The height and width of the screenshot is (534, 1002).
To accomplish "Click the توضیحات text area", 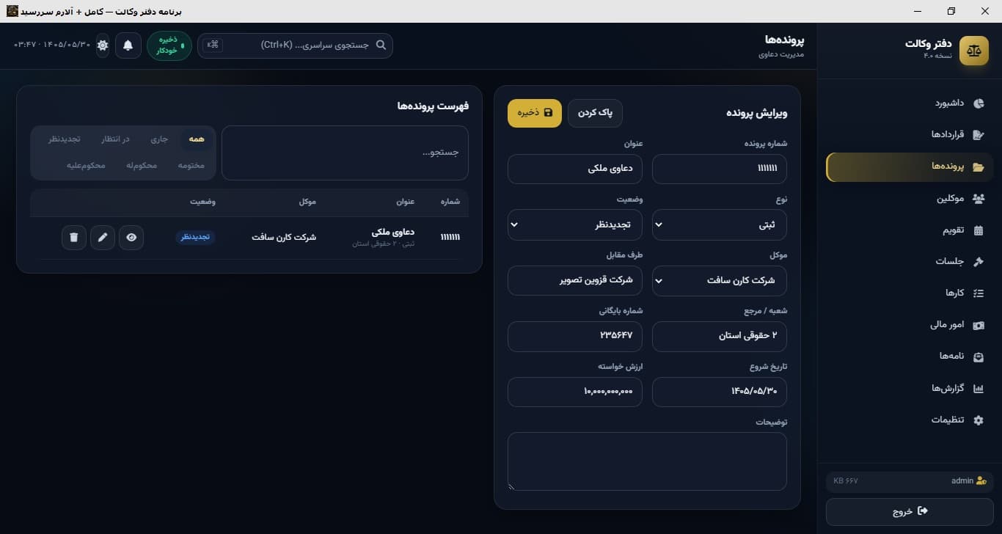I will (647, 461).
